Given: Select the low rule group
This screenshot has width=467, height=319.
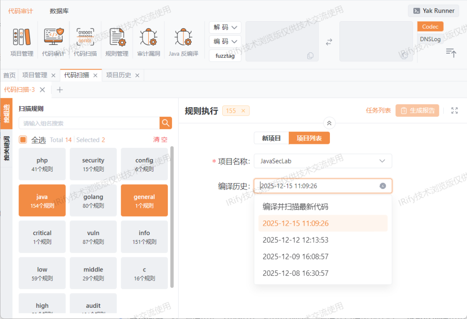Looking at the screenshot, I should click(42, 273).
